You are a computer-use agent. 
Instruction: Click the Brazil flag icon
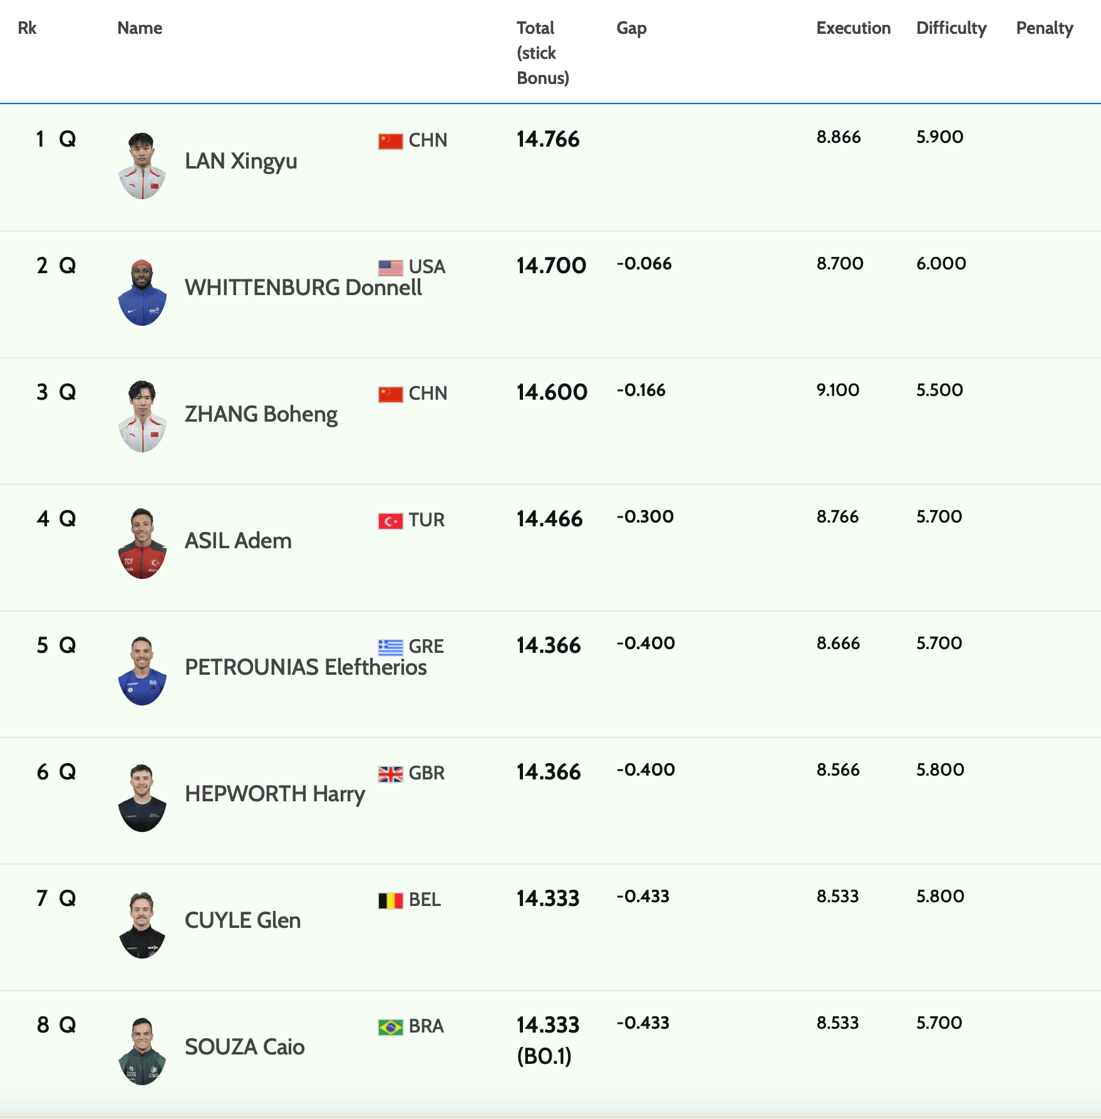tap(390, 1027)
